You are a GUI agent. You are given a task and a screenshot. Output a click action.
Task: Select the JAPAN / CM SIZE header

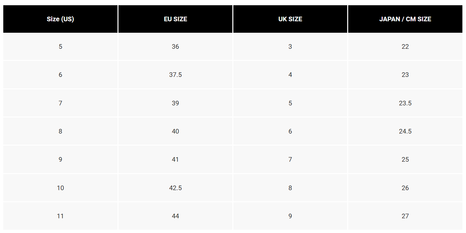click(405, 19)
